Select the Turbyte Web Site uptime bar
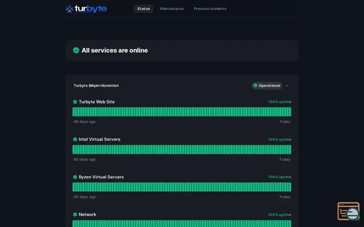 [x=182, y=112]
